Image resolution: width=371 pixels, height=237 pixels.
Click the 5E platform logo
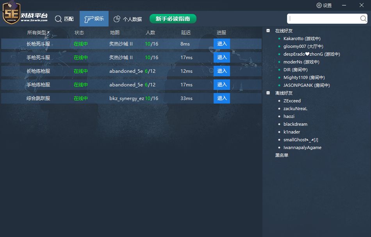[11, 12]
